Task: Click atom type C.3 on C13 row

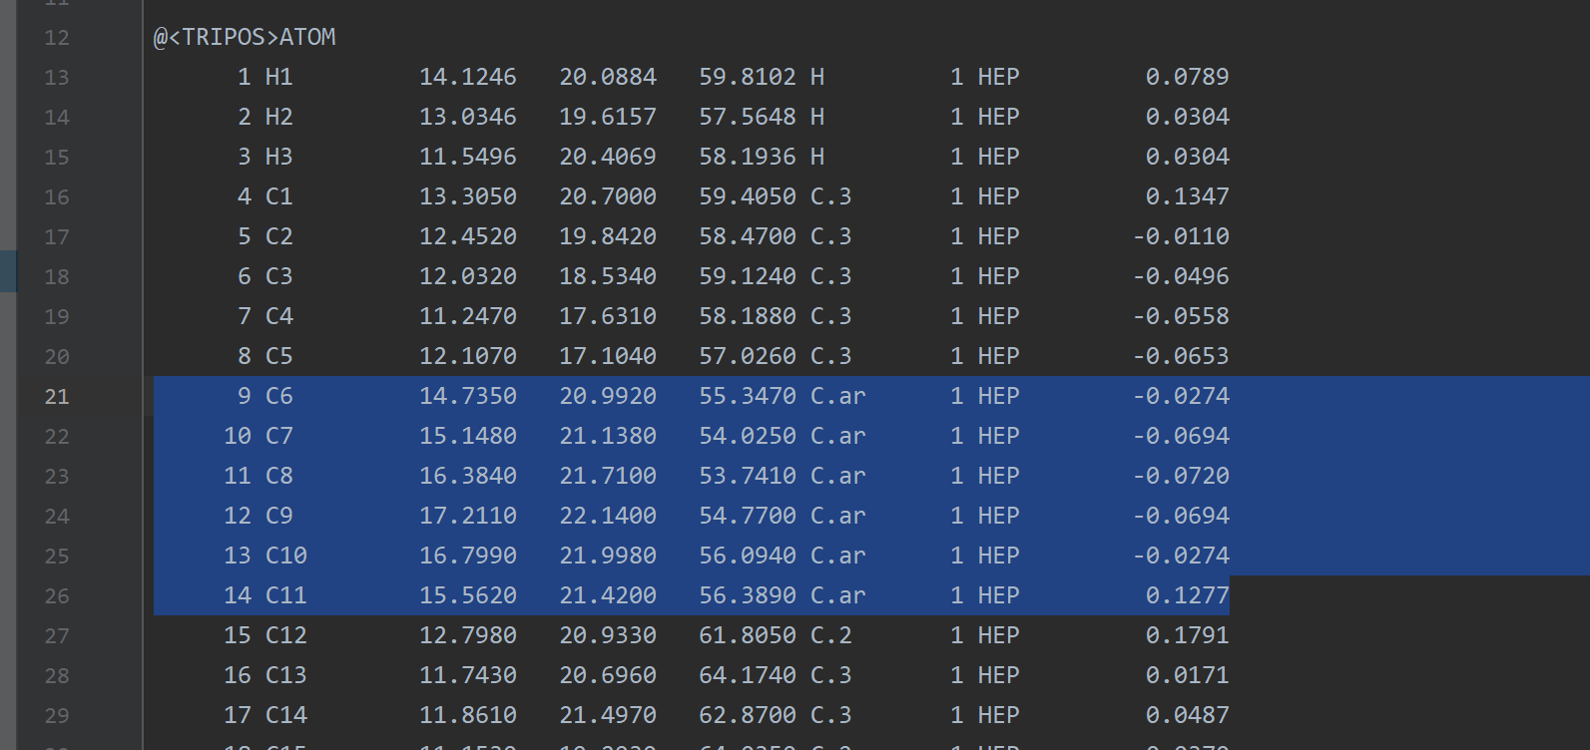Action: 831,675
